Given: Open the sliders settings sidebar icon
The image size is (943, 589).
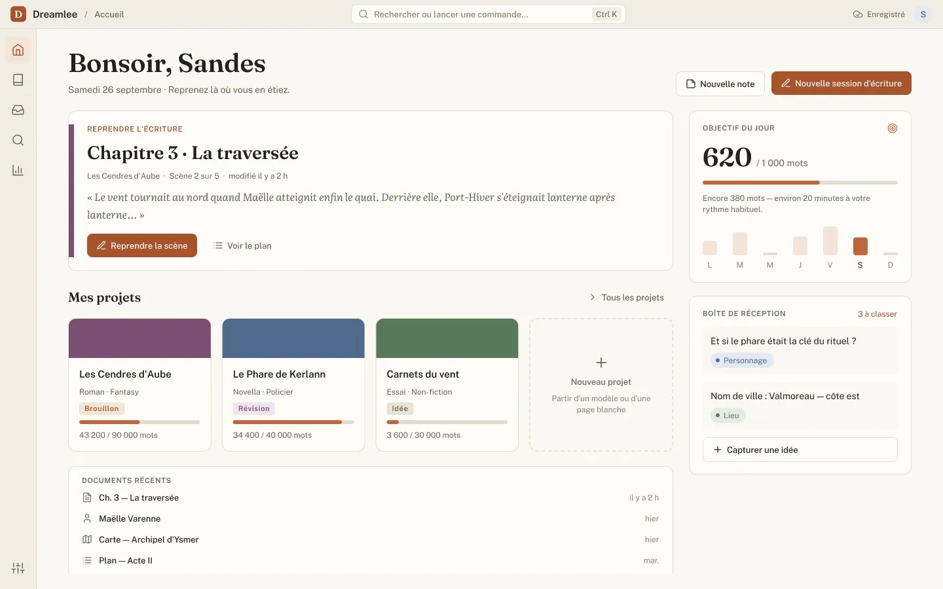Looking at the screenshot, I should 18,568.
